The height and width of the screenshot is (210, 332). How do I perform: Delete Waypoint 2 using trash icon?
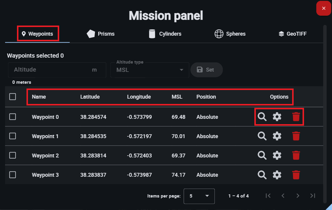coord(296,155)
